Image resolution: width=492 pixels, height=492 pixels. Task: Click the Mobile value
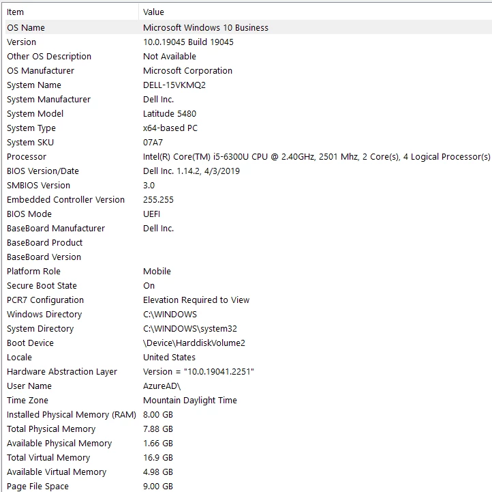tap(157, 272)
